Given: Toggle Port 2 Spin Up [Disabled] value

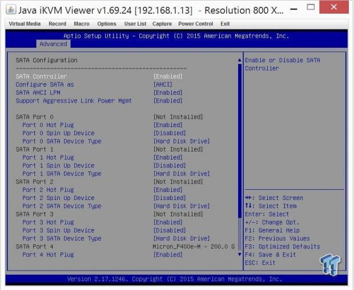Looking at the screenshot, I should click(170, 198).
